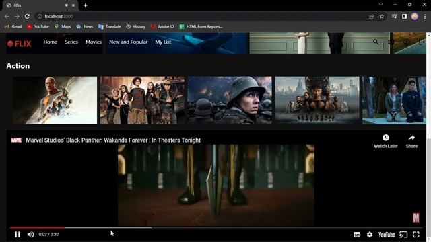
Task: Open the News bookmark
Action: pyautogui.click(x=85, y=26)
